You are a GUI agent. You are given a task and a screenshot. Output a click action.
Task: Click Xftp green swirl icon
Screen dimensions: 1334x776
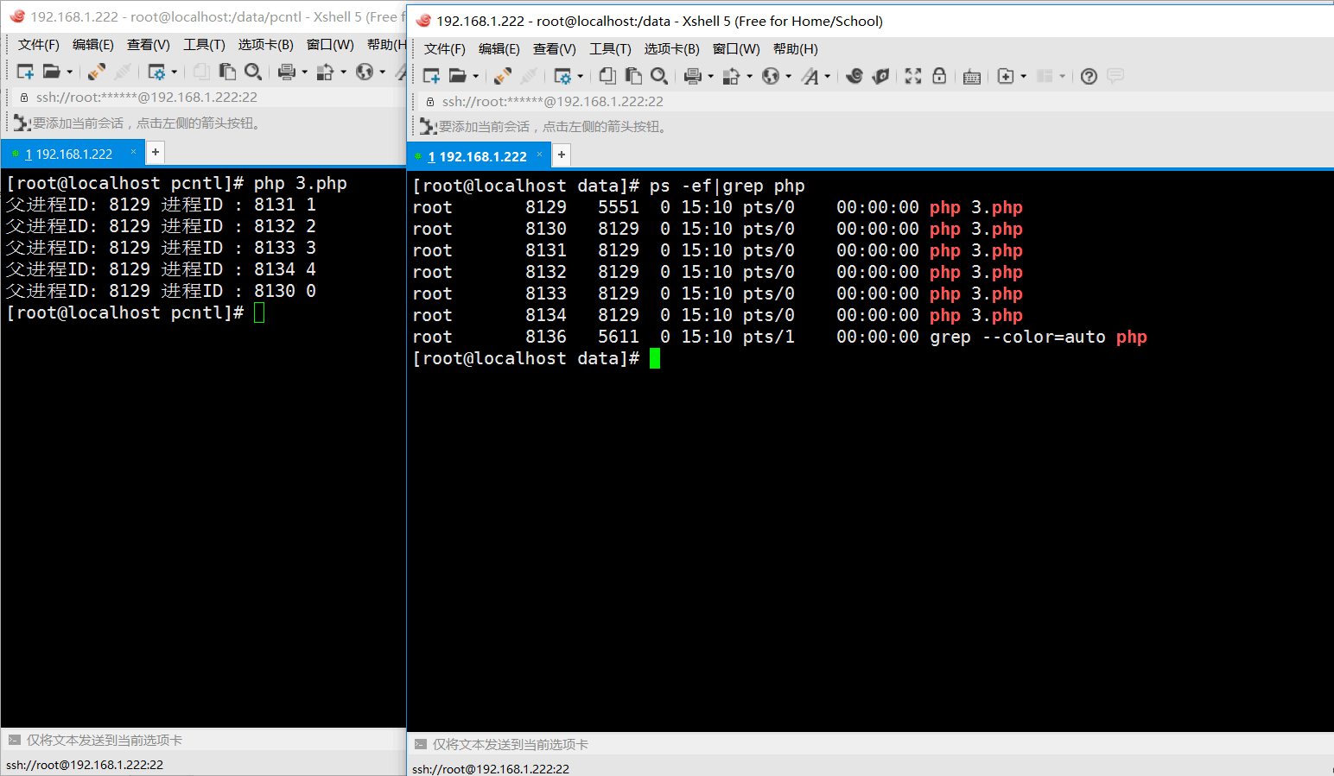(880, 76)
